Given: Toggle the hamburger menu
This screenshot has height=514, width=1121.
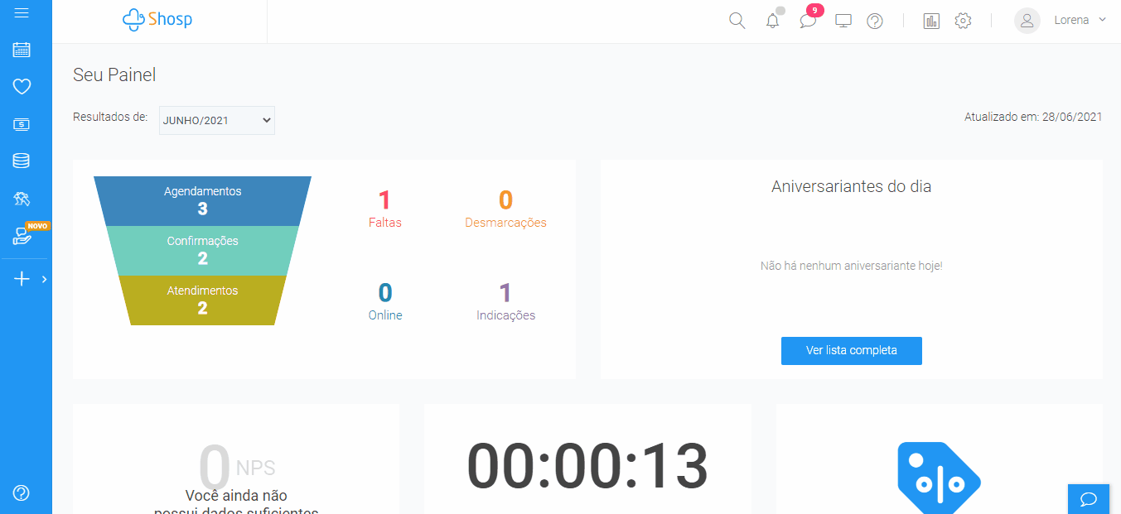Looking at the screenshot, I should 22,12.
